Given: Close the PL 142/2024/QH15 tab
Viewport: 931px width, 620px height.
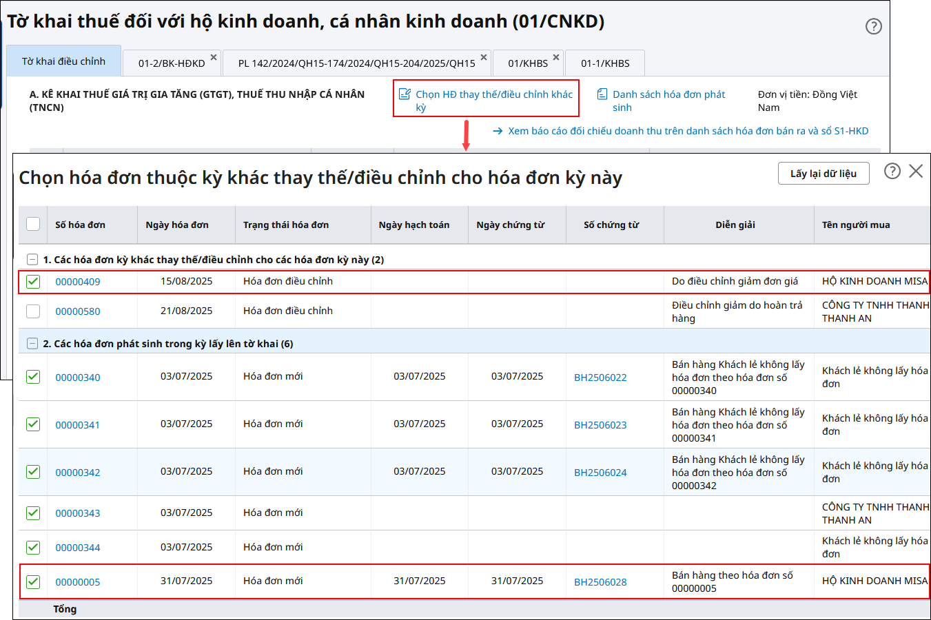Looking at the screenshot, I should (x=484, y=57).
